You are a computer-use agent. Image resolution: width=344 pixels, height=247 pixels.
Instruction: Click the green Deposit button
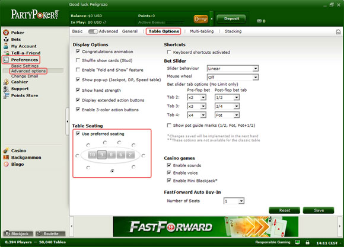click(231, 19)
